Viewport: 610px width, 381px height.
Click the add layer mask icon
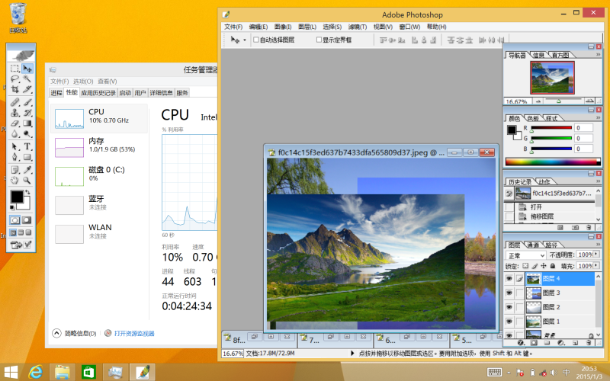click(x=534, y=342)
